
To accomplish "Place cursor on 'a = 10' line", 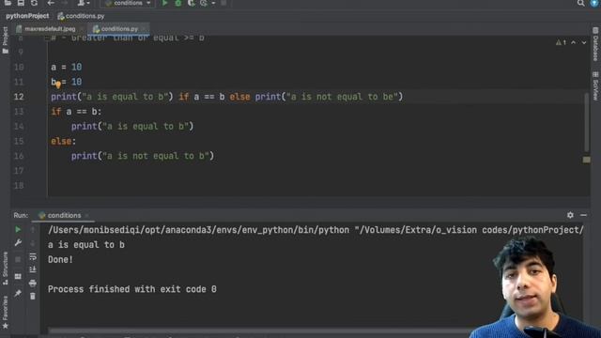I will [67, 67].
